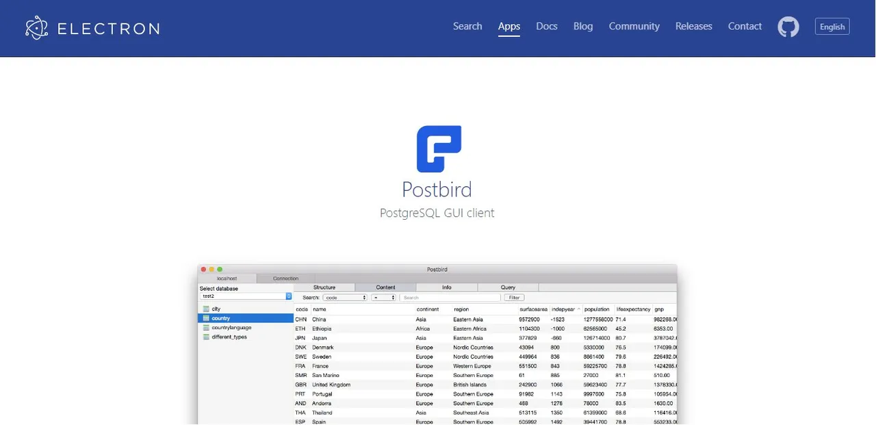Go to Search in the top navigation

click(467, 26)
